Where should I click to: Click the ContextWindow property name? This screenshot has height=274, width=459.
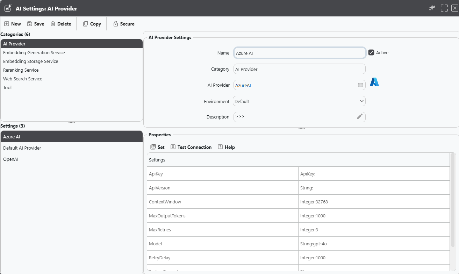click(223, 202)
